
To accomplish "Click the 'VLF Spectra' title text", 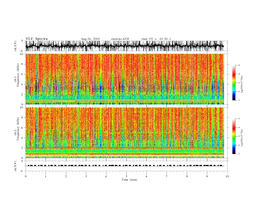I will click(x=37, y=39).
